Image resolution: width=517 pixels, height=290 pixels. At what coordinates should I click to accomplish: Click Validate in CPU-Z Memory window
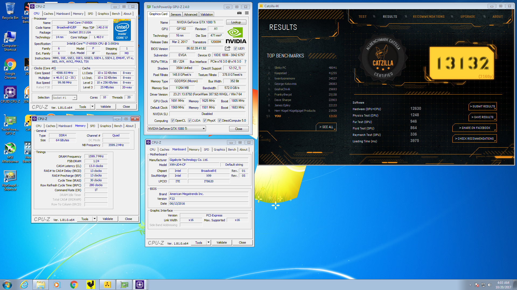point(108,219)
